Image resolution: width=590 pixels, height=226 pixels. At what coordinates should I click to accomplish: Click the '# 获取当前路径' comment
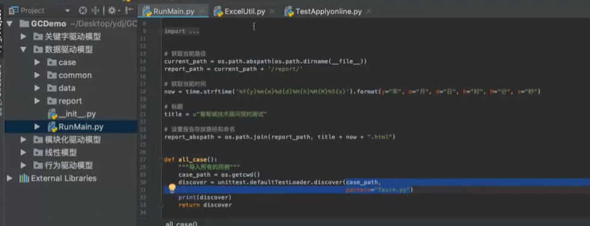coord(185,54)
